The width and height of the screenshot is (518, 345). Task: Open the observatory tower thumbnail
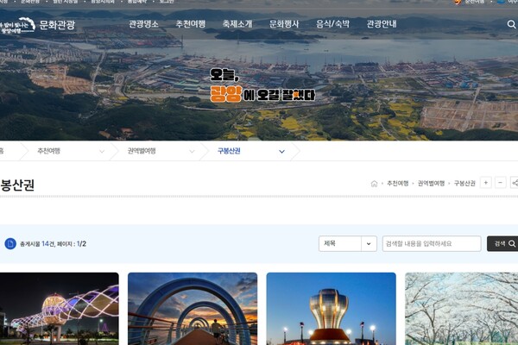tap(331, 309)
